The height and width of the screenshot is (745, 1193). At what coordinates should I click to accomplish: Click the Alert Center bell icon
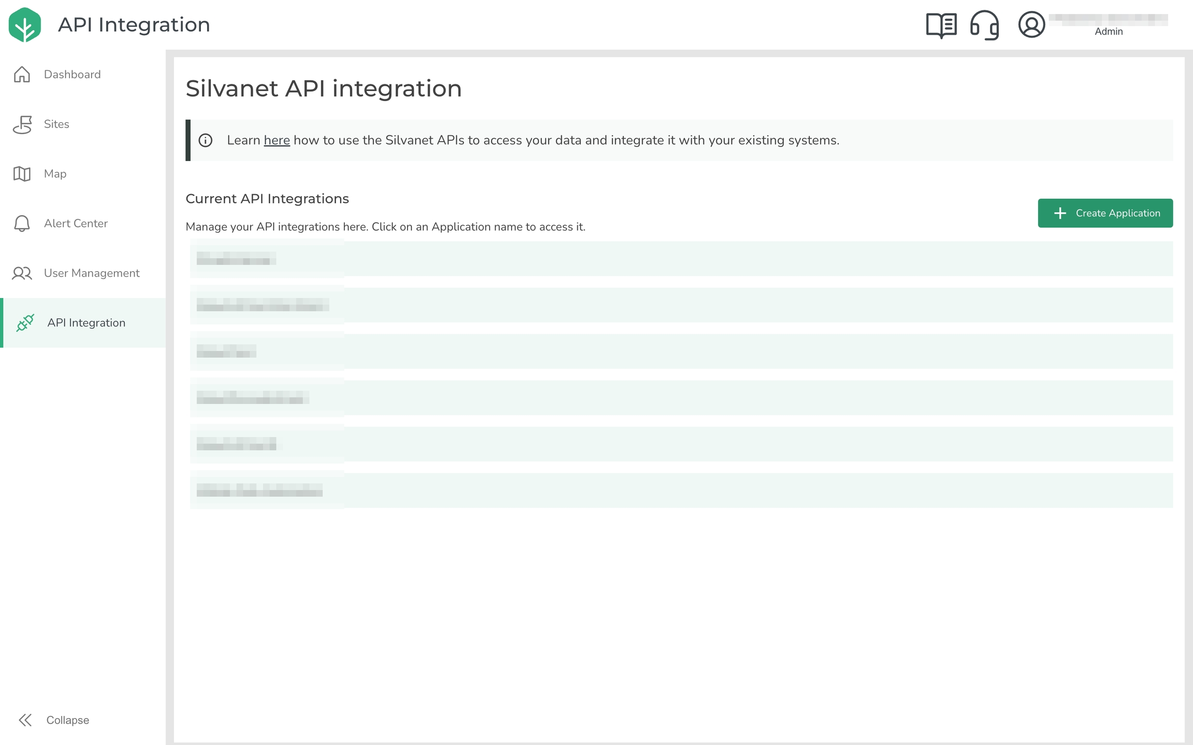click(x=22, y=224)
